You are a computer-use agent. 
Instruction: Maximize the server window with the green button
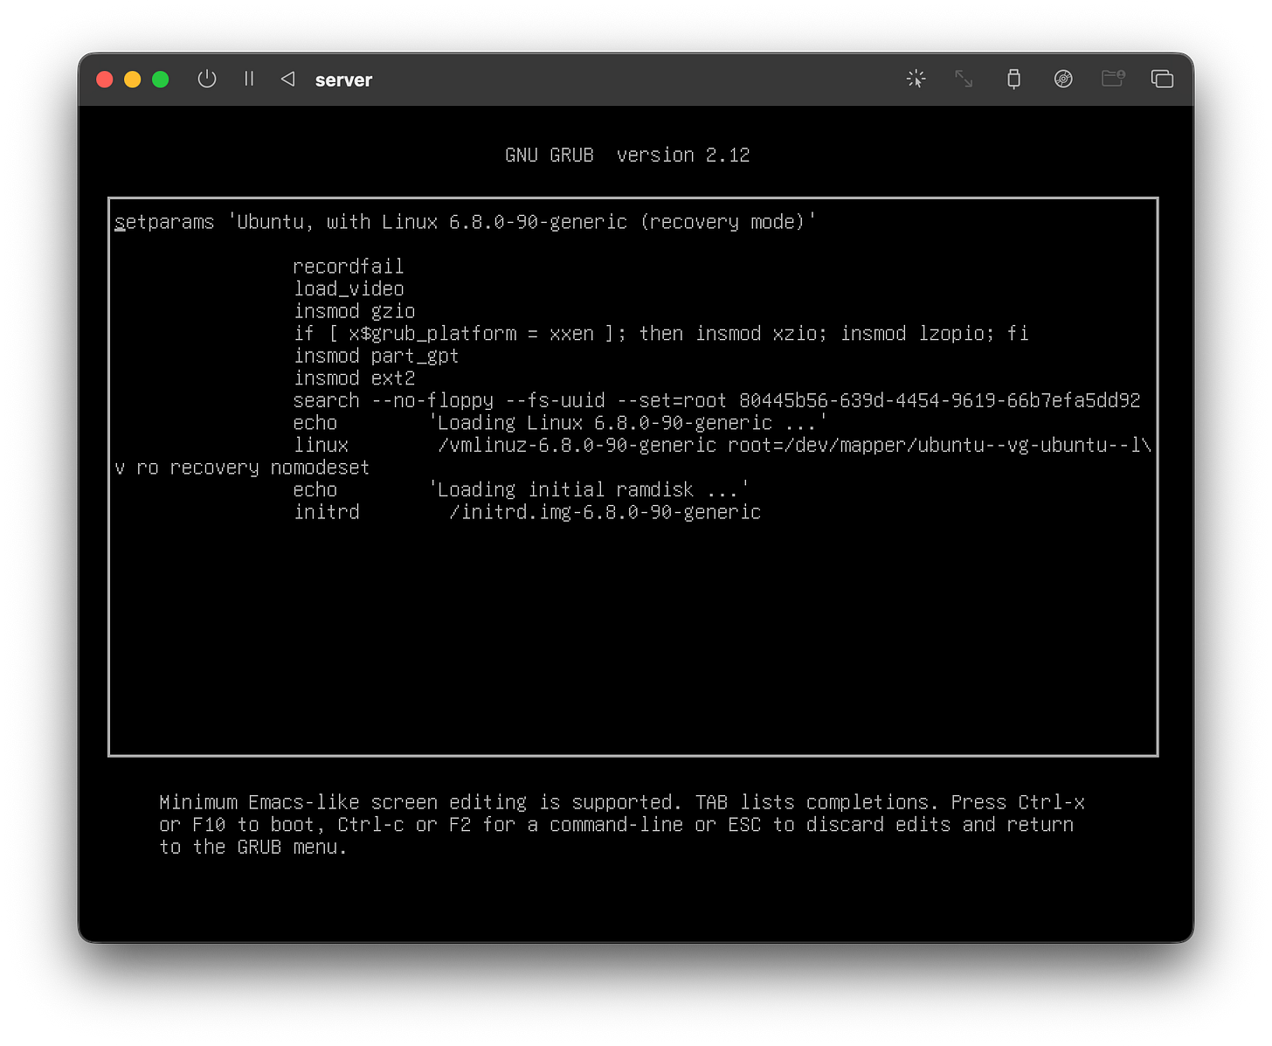(161, 80)
